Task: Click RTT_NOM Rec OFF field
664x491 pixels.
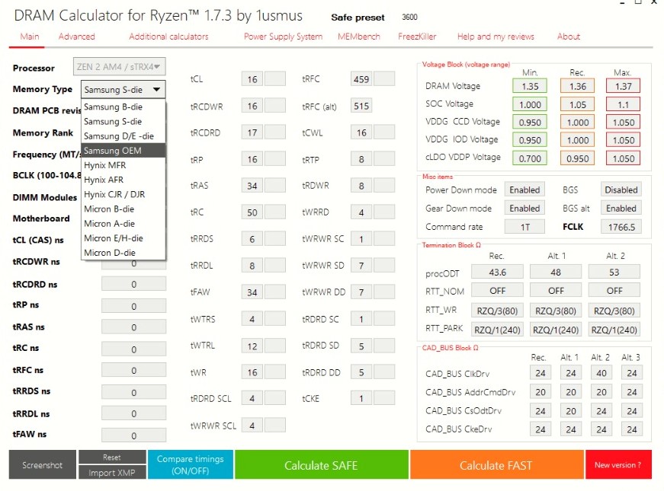Action: tap(497, 291)
